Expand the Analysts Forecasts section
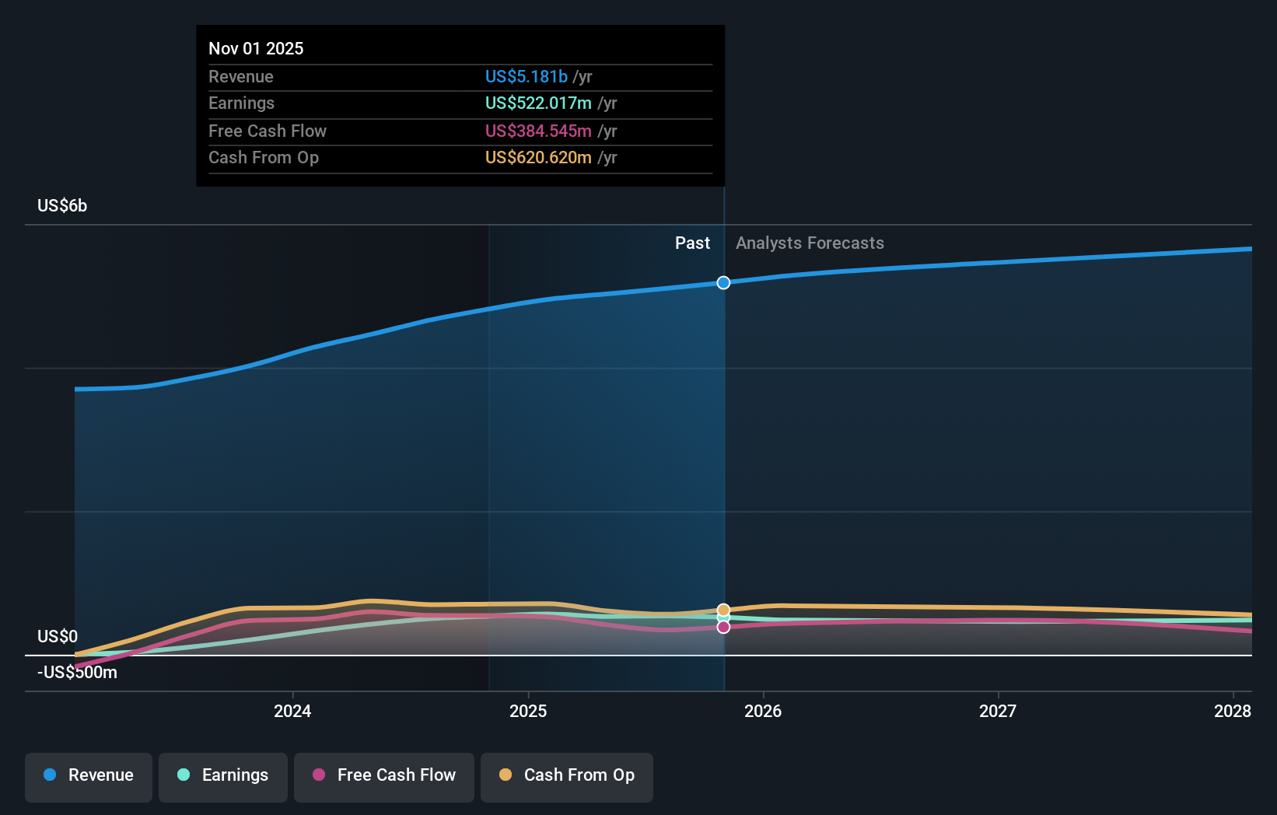The height and width of the screenshot is (815, 1277). coord(810,243)
